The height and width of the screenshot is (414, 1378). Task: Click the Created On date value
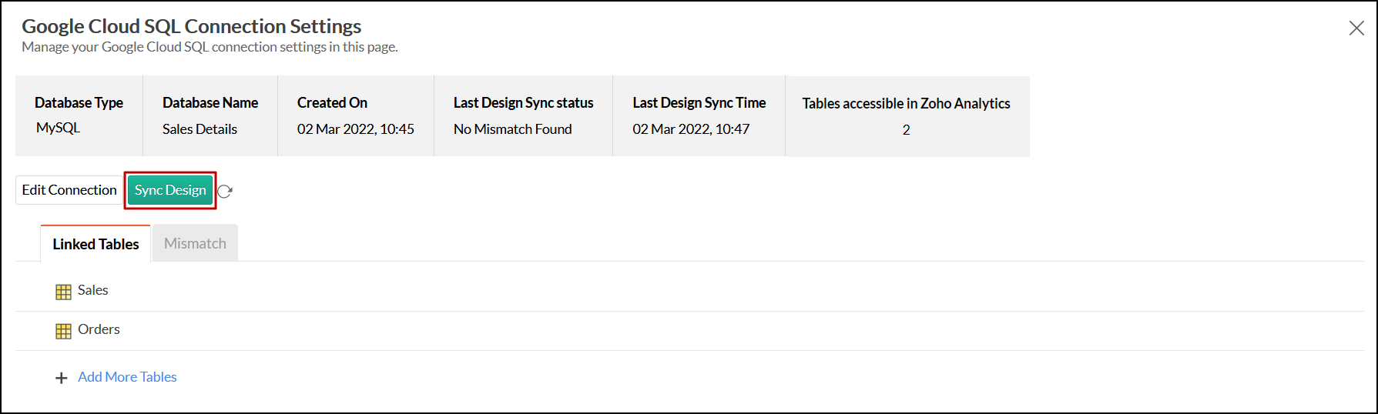[355, 129]
